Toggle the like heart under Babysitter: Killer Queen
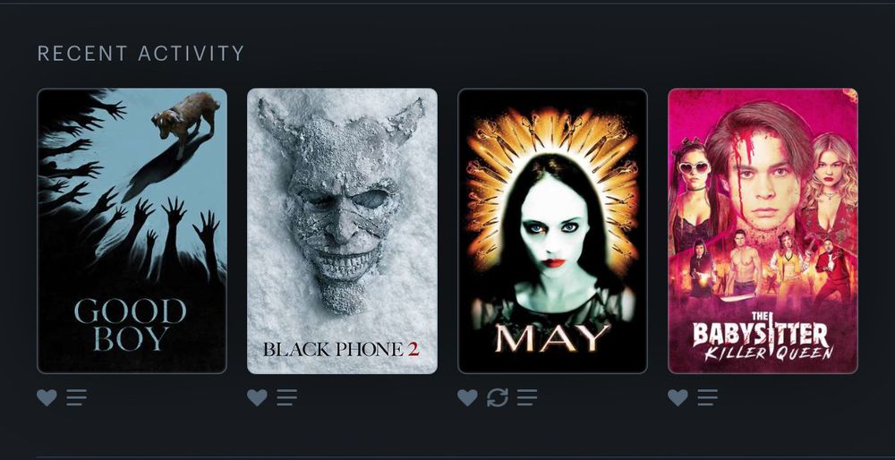The image size is (895, 460). click(x=678, y=397)
